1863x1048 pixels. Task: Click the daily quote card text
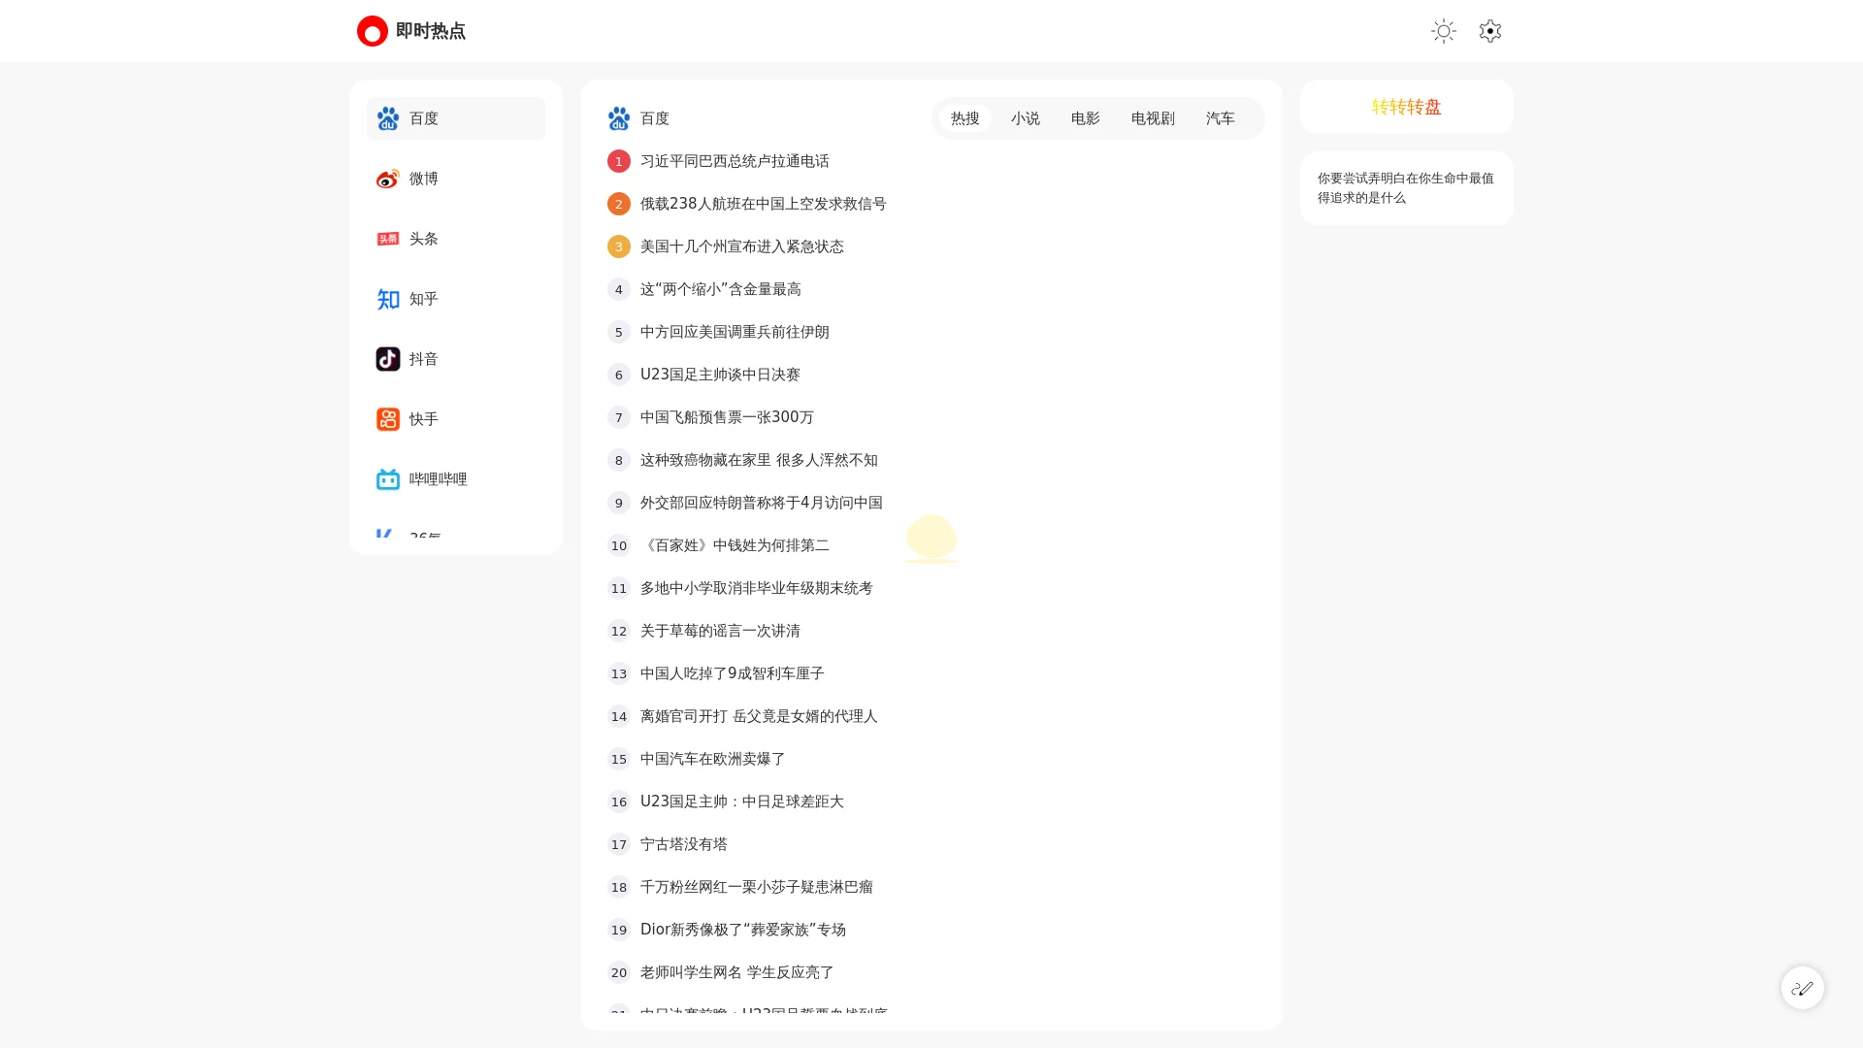point(1405,187)
